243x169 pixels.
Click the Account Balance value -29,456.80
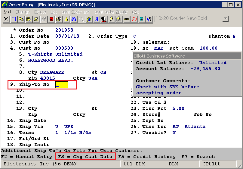[x=205, y=69]
